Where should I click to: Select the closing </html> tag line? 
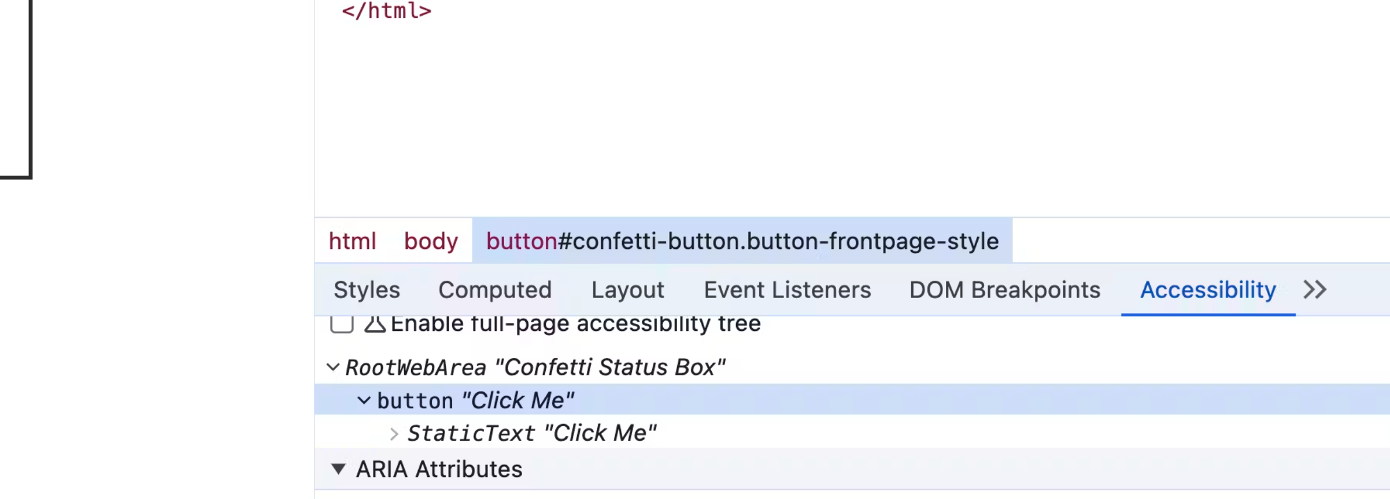point(386,11)
